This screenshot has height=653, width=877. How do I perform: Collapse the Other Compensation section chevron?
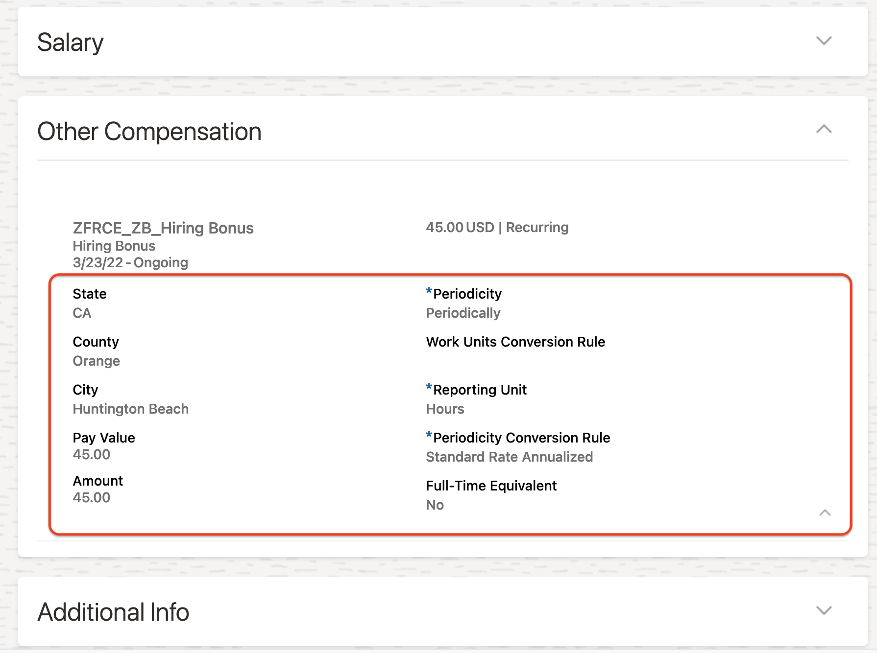[x=824, y=129]
